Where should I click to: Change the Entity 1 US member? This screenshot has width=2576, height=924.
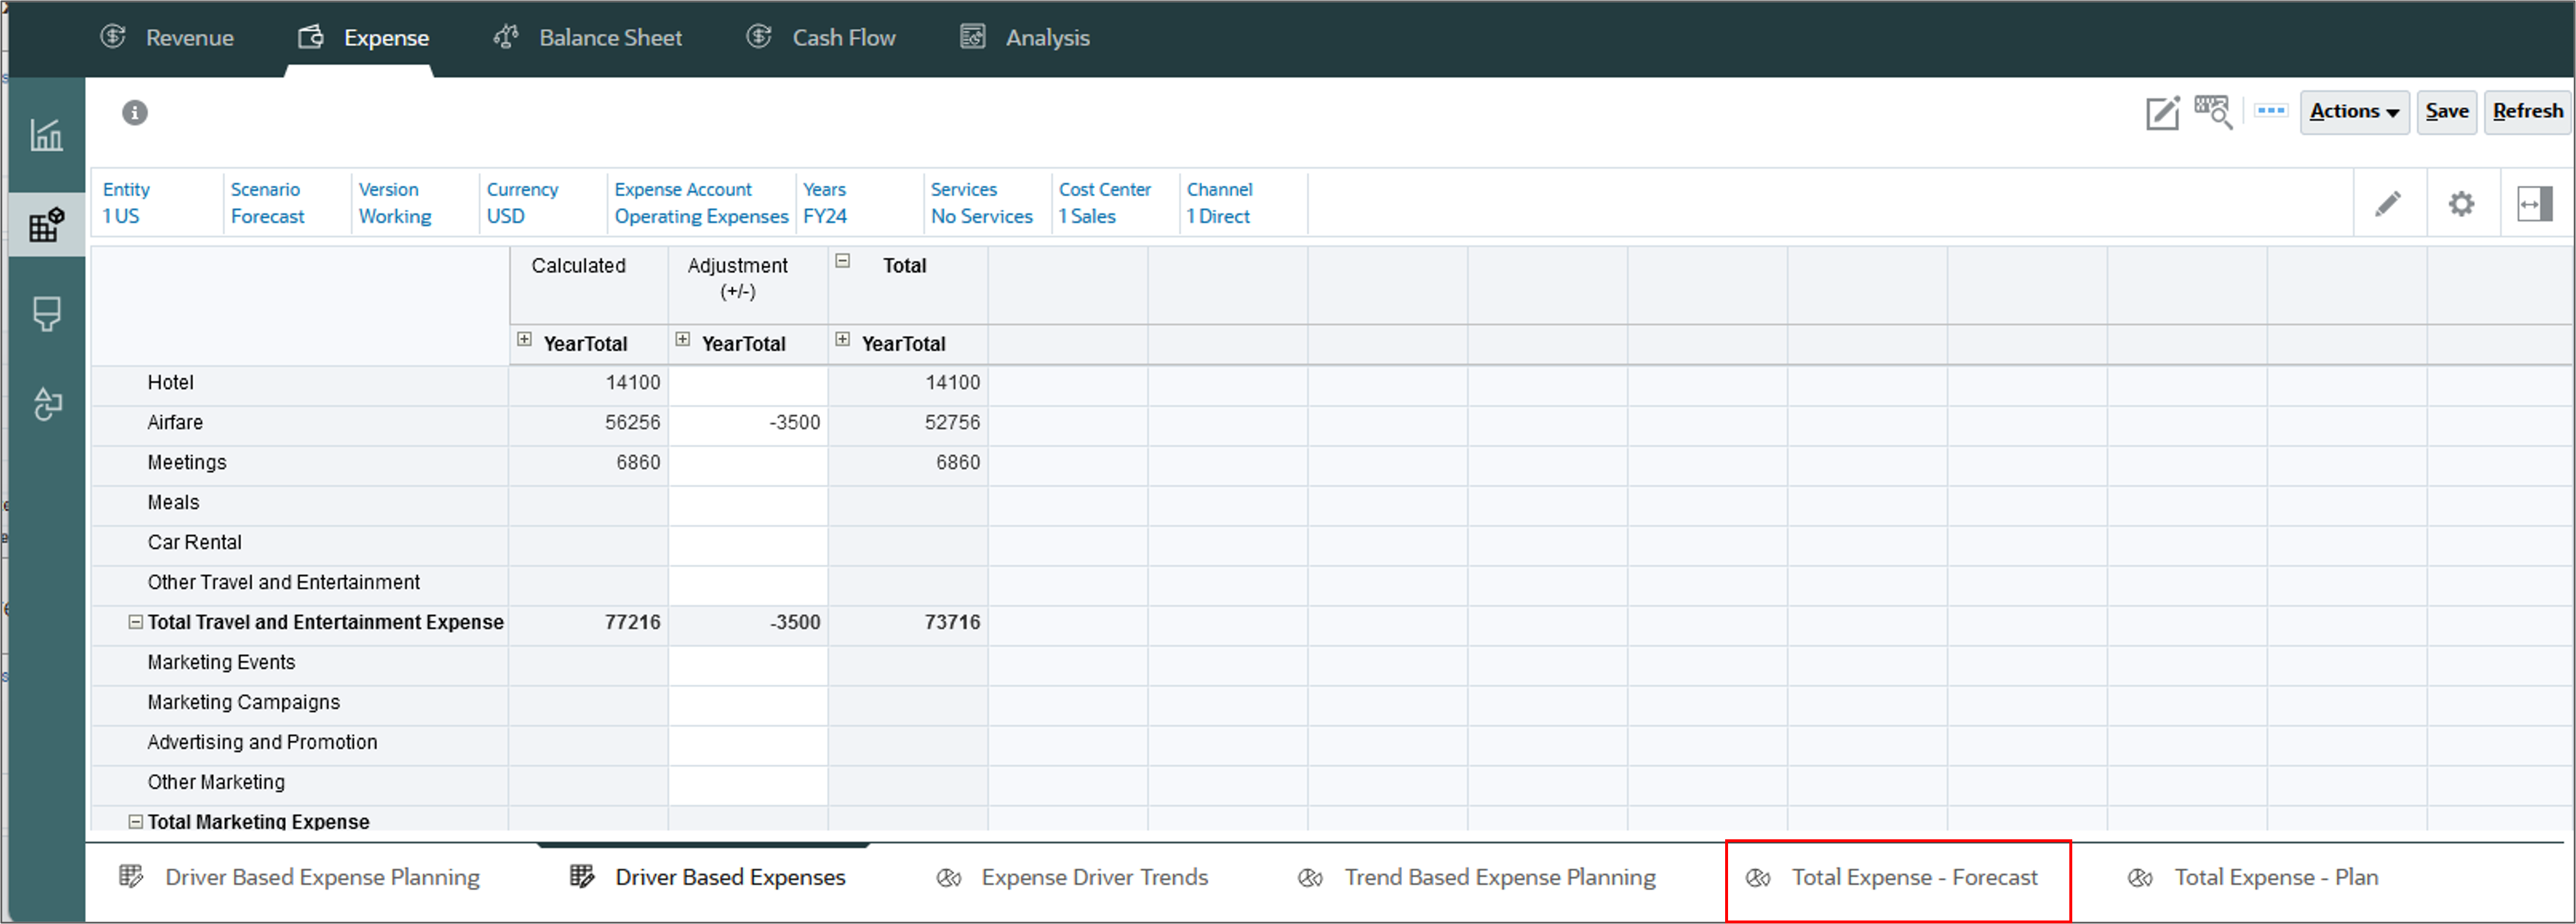click(x=127, y=203)
